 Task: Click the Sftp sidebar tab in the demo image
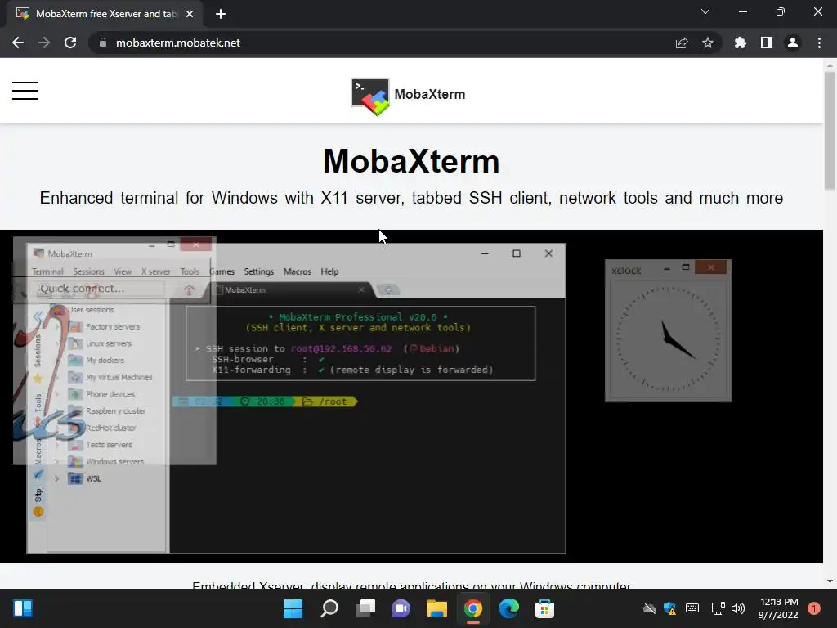38,495
